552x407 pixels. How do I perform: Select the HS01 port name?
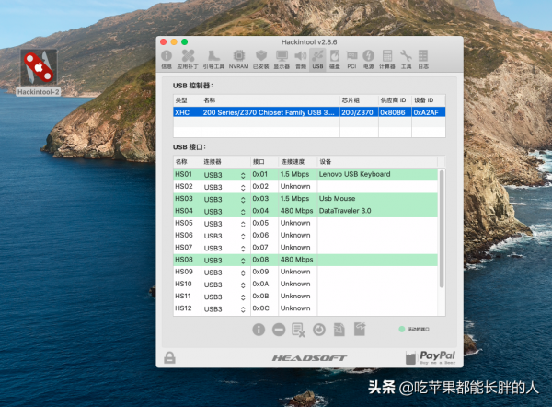184,174
